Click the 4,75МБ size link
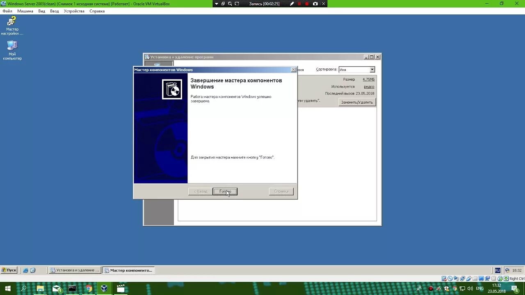The image size is (525, 295). click(x=368, y=79)
